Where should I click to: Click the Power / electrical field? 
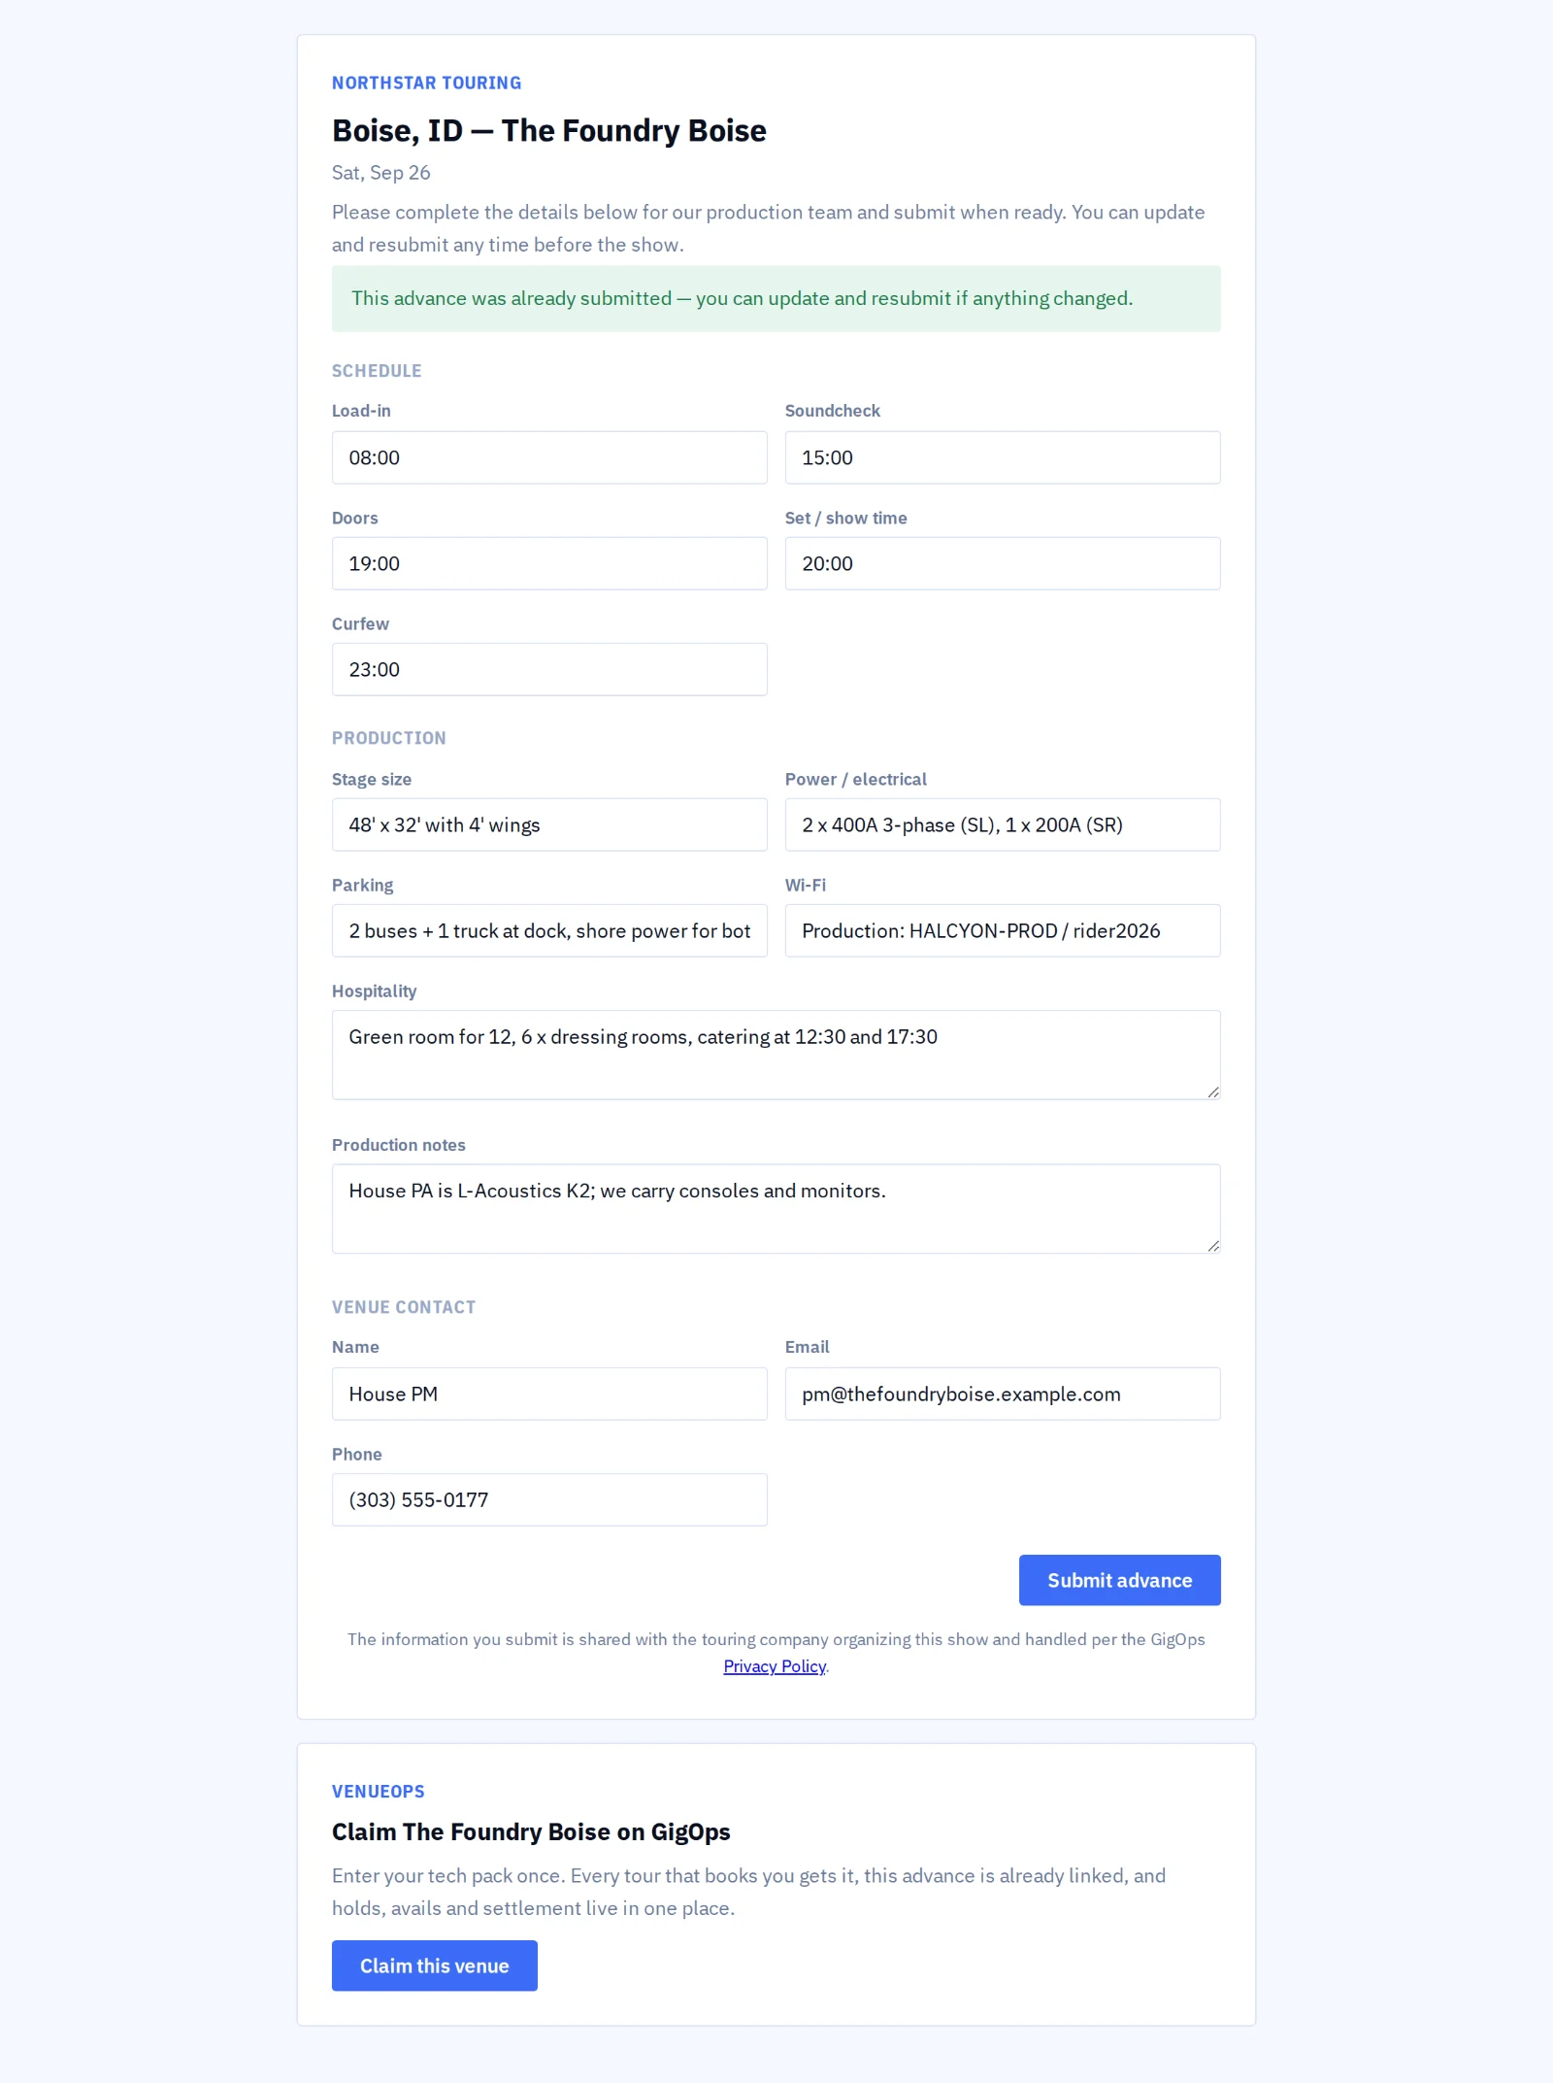pyautogui.click(x=1003, y=824)
